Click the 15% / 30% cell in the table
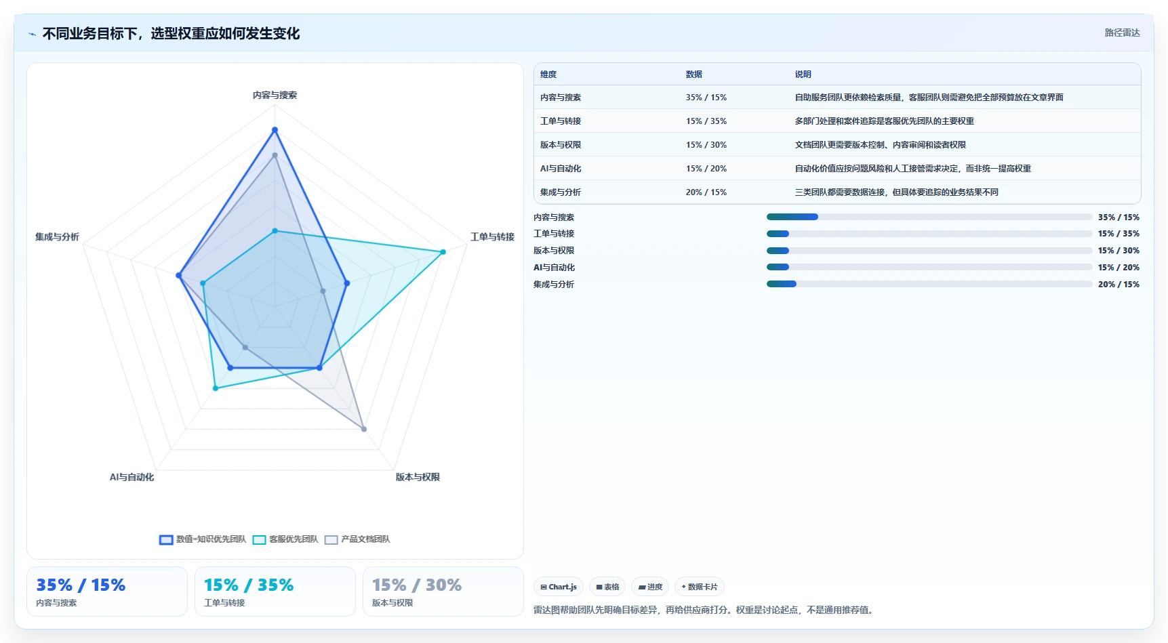The image size is (1168, 643). point(706,145)
